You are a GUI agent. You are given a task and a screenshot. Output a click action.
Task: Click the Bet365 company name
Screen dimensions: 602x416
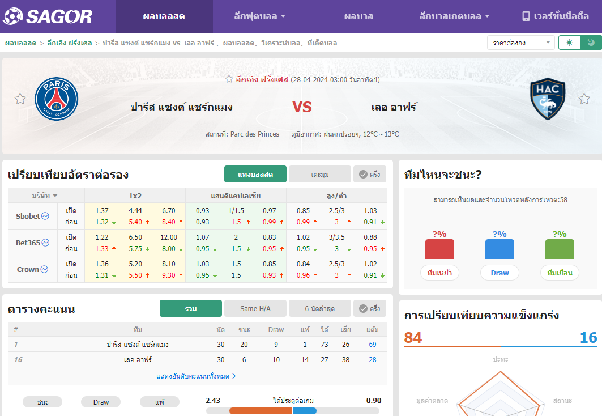[28, 243]
